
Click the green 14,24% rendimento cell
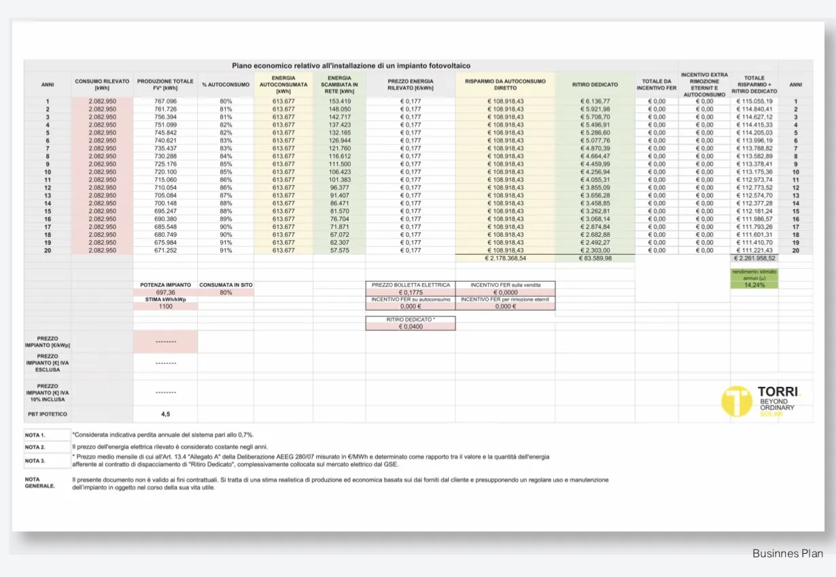click(x=754, y=285)
